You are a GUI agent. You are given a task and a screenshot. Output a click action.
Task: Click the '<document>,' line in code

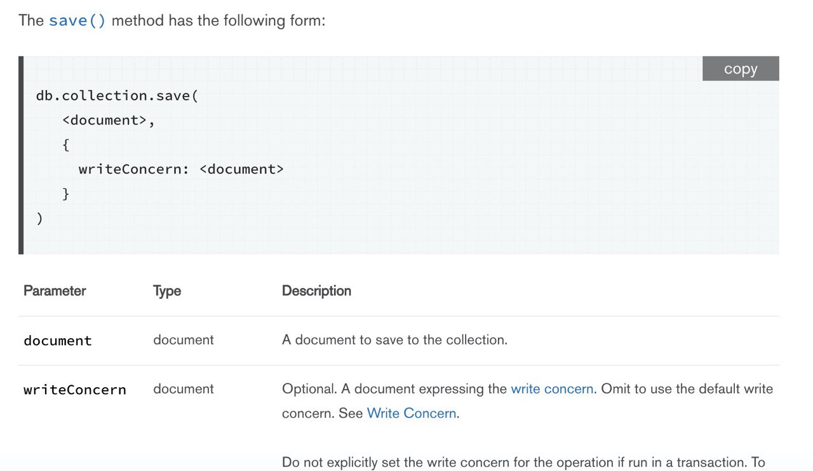click(109, 120)
